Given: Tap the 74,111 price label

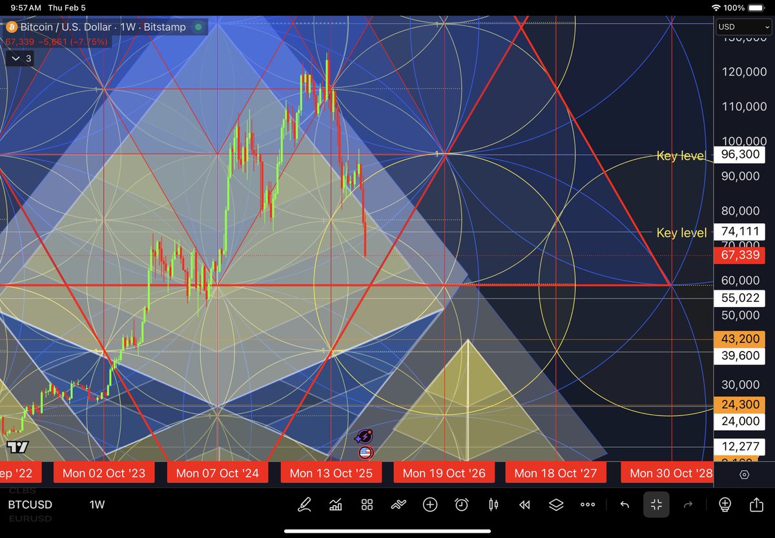Looking at the screenshot, I should click(739, 232).
